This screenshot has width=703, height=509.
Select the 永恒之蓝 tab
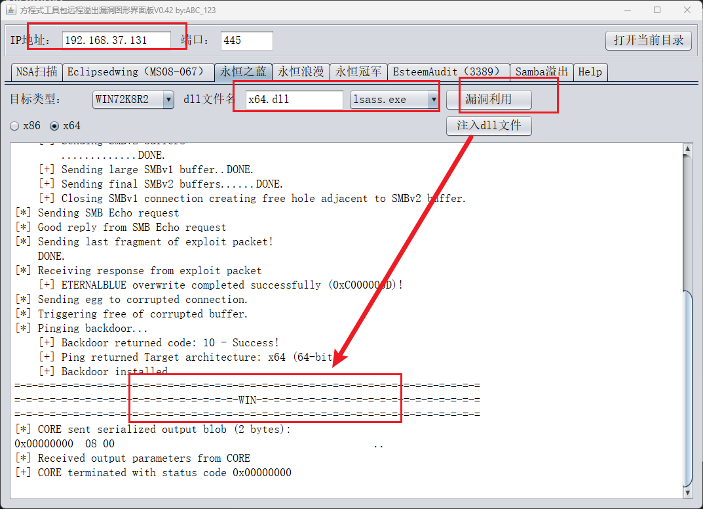coord(243,71)
